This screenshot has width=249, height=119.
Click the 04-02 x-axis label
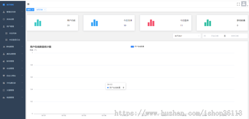64,115
